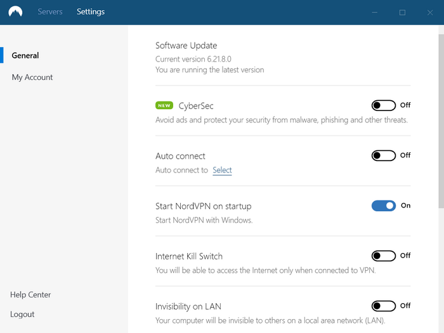This screenshot has width=444, height=333.
Task: Click the LAN invisibility description text
Action: click(270, 320)
